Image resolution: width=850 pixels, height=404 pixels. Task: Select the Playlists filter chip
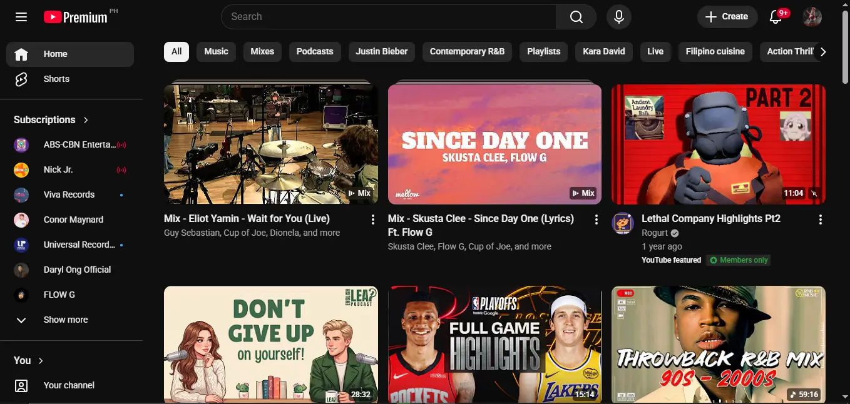pos(544,51)
